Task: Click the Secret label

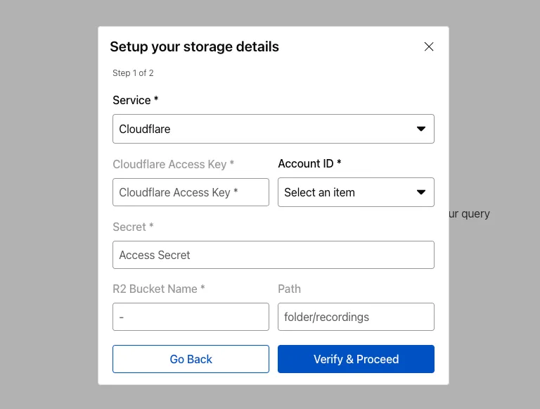Action: 133,227
